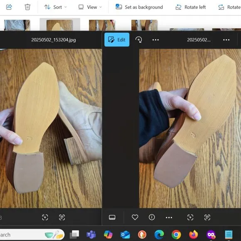Open the purple mask icon app
241x241 pixels.
[x=211, y=235]
